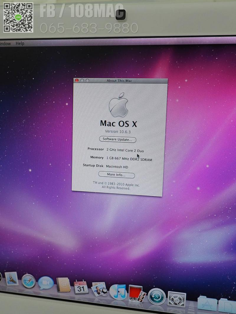This screenshot has width=236, height=314.
Task: Open iTunes from the Dock
Action: [x=118, y=292]
